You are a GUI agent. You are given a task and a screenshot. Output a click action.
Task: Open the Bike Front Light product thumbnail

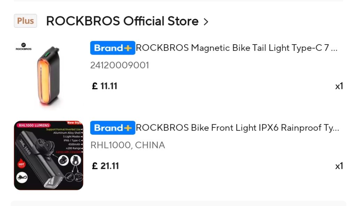[48, 156]
